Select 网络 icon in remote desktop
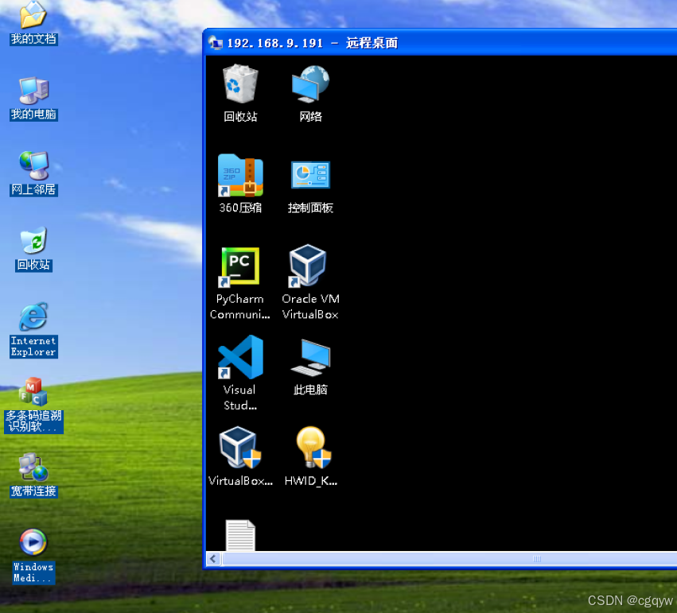The image size is (677, 613). tap(310, 83)
